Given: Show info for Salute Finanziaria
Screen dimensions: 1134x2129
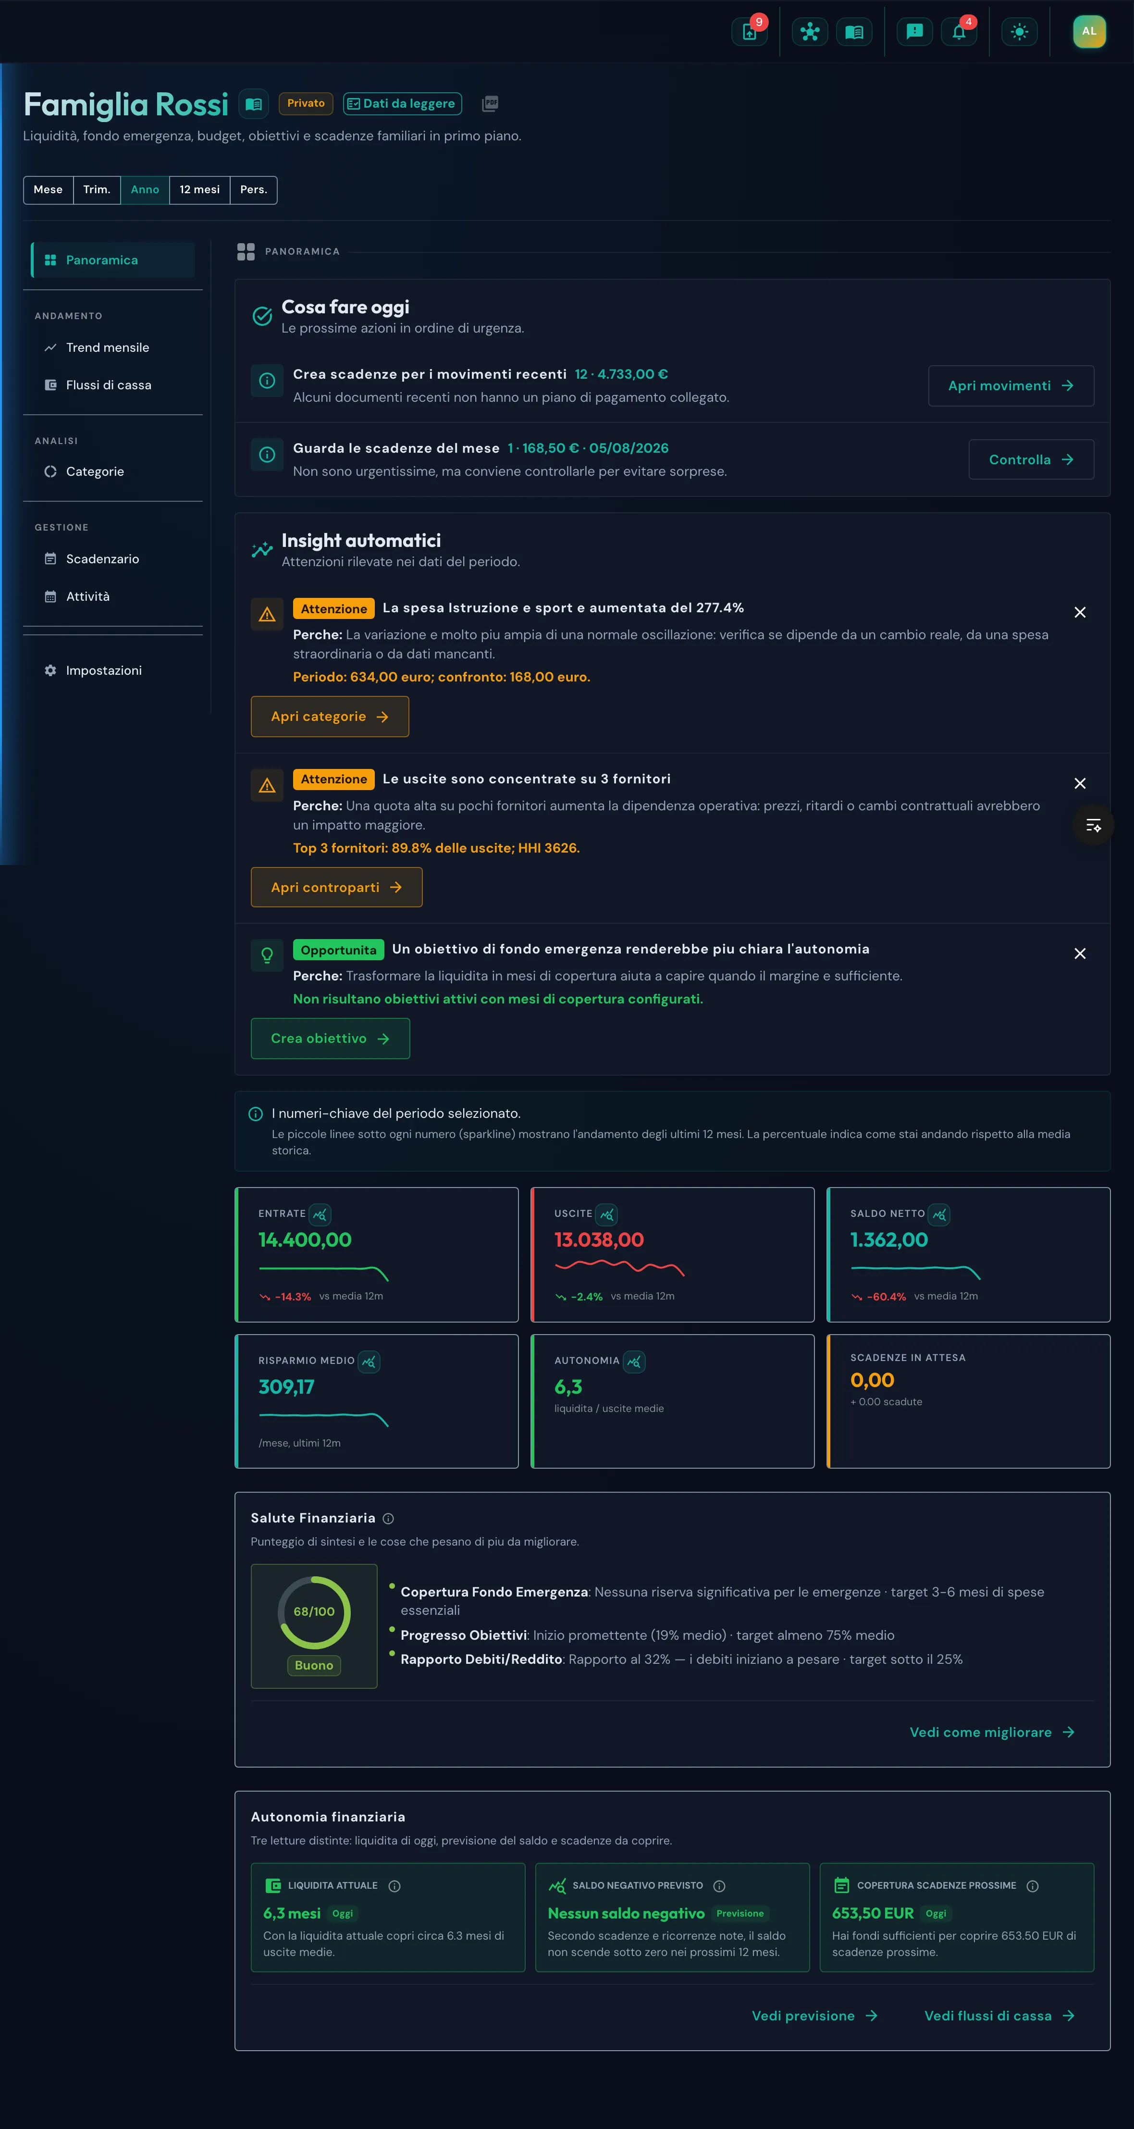Looking at the screenshot, I should tap(388, 1518).
